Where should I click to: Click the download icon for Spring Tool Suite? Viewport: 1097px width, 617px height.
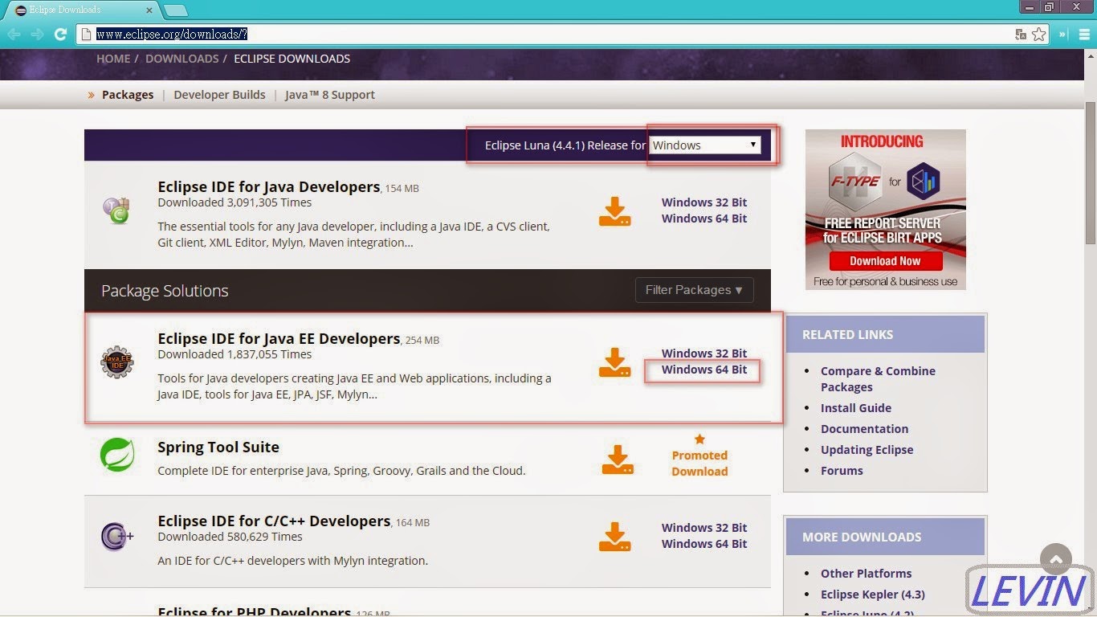tap(618, 460)
